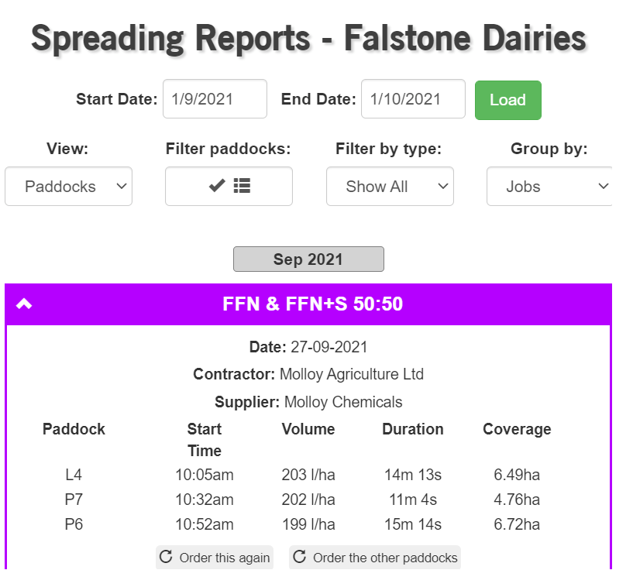Screen dimensions: 633x570
Task: Click the list icon in Filter paddocks
Action: pyautogui.click(x=242, y=186)
